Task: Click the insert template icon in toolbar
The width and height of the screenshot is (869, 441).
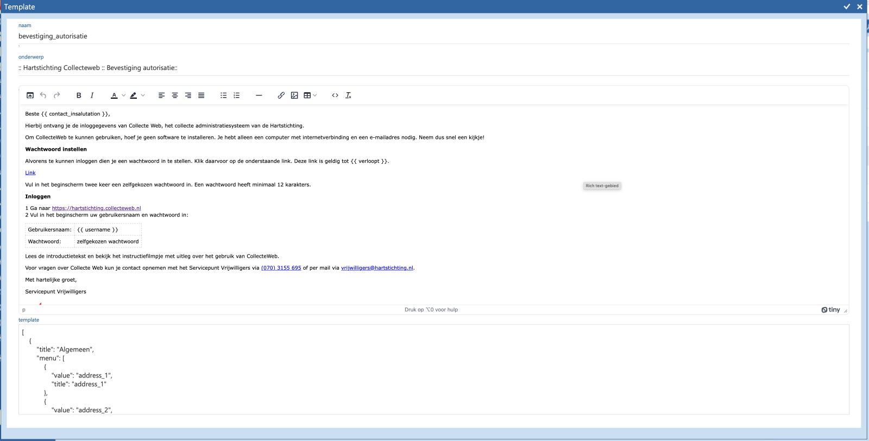Action: pyautogui.click(x=30, y=95)
